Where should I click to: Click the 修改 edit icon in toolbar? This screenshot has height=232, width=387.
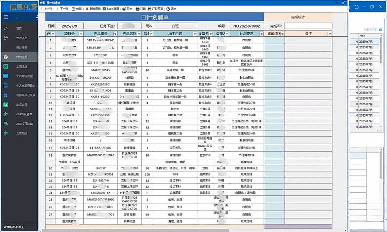click(73, 9)
